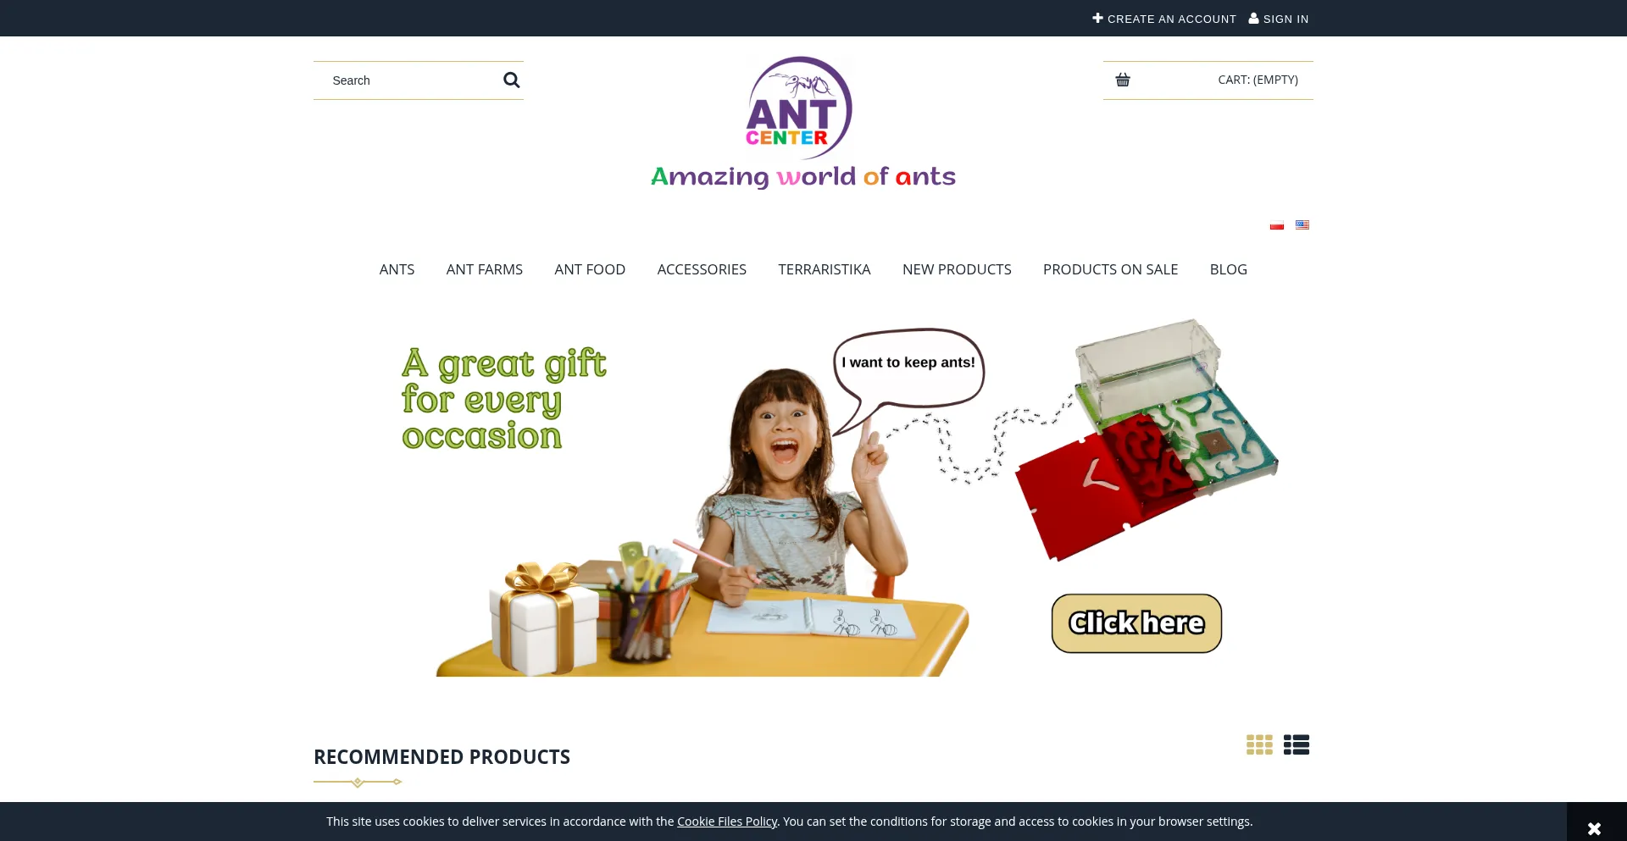
Task: Open the shopping cart basket icon
Action: [1123, 80]
